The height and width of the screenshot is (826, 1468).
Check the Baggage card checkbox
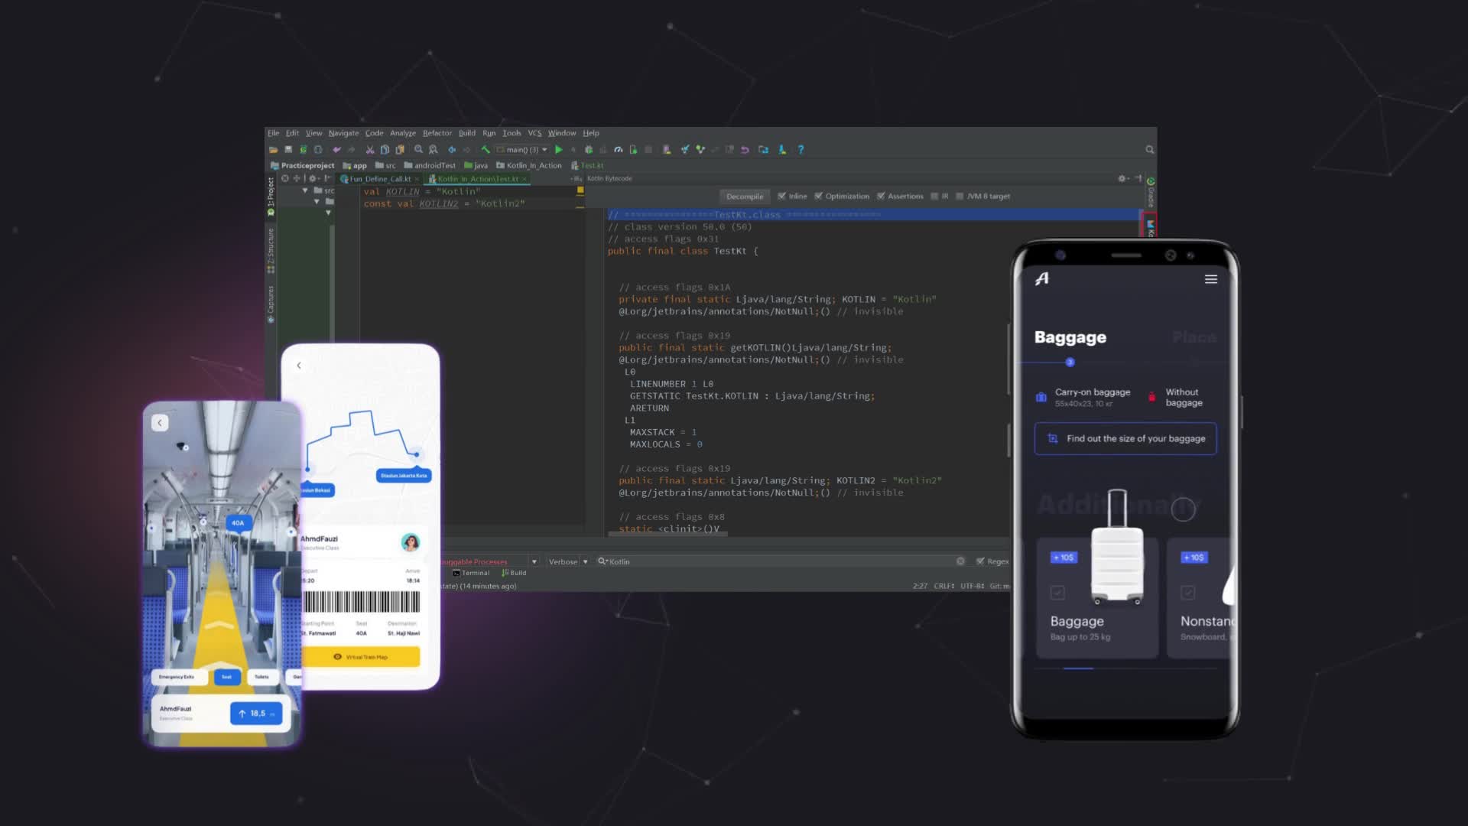tap(1057, 592)
